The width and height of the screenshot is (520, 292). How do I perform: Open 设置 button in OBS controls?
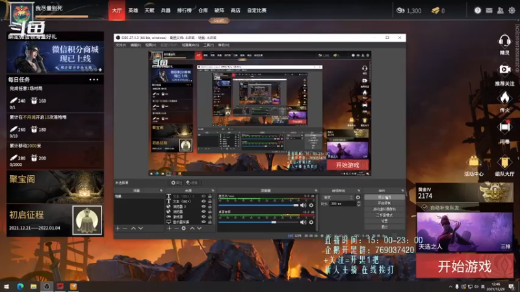[x=384, y=221]
